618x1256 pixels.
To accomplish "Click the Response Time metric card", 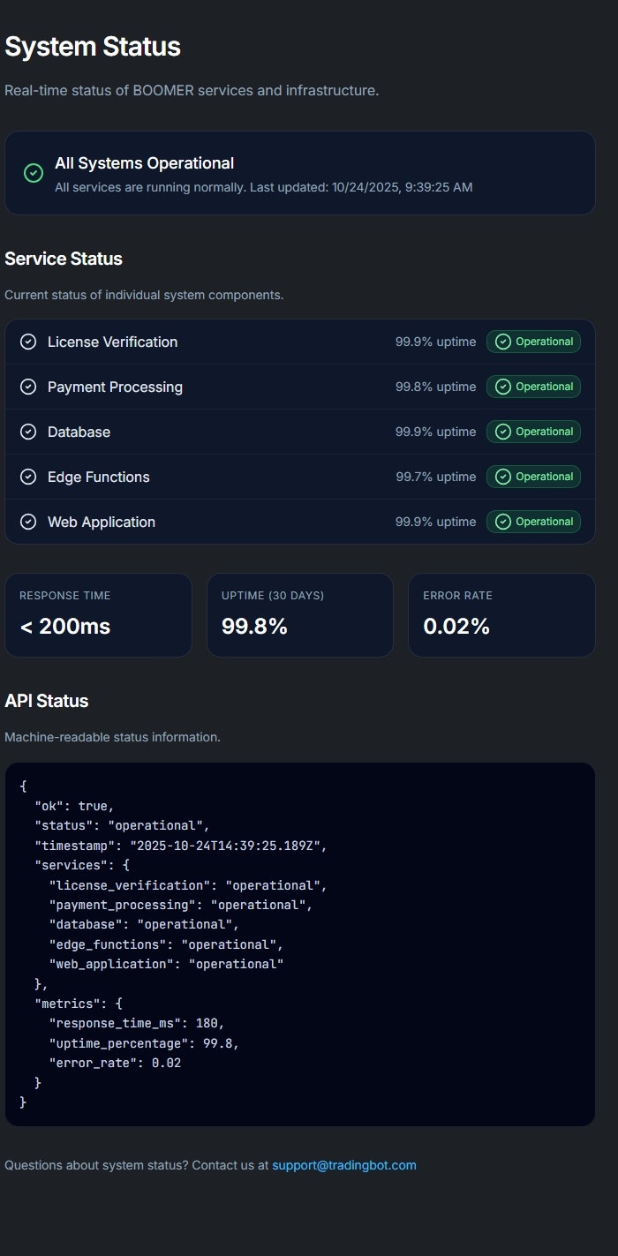I will [98, 615].
